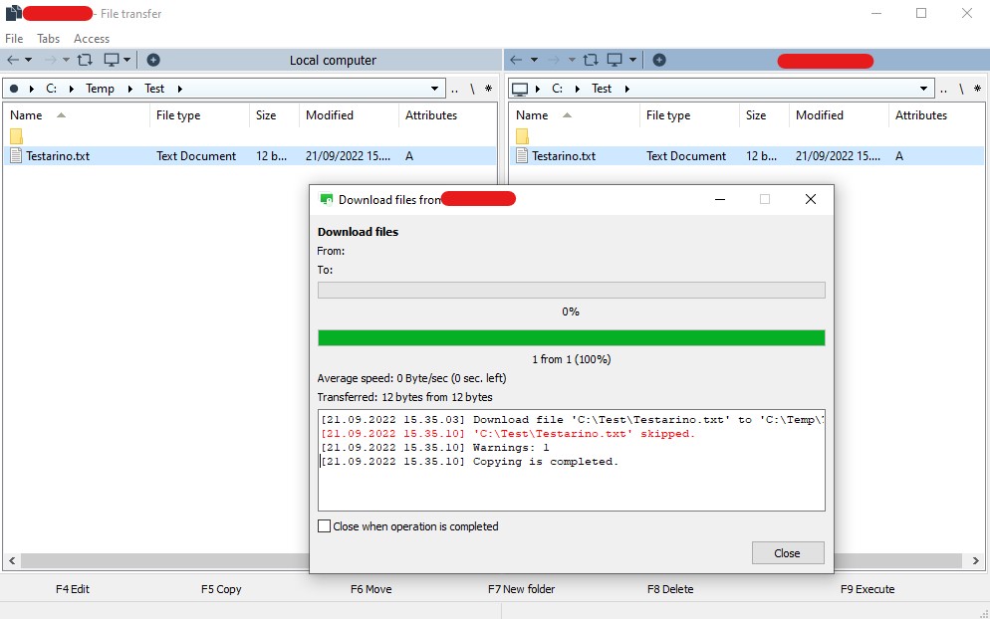Enable 'Close when operation is completed' checkbox
This screenshot has width=990, height=619.
324,526
